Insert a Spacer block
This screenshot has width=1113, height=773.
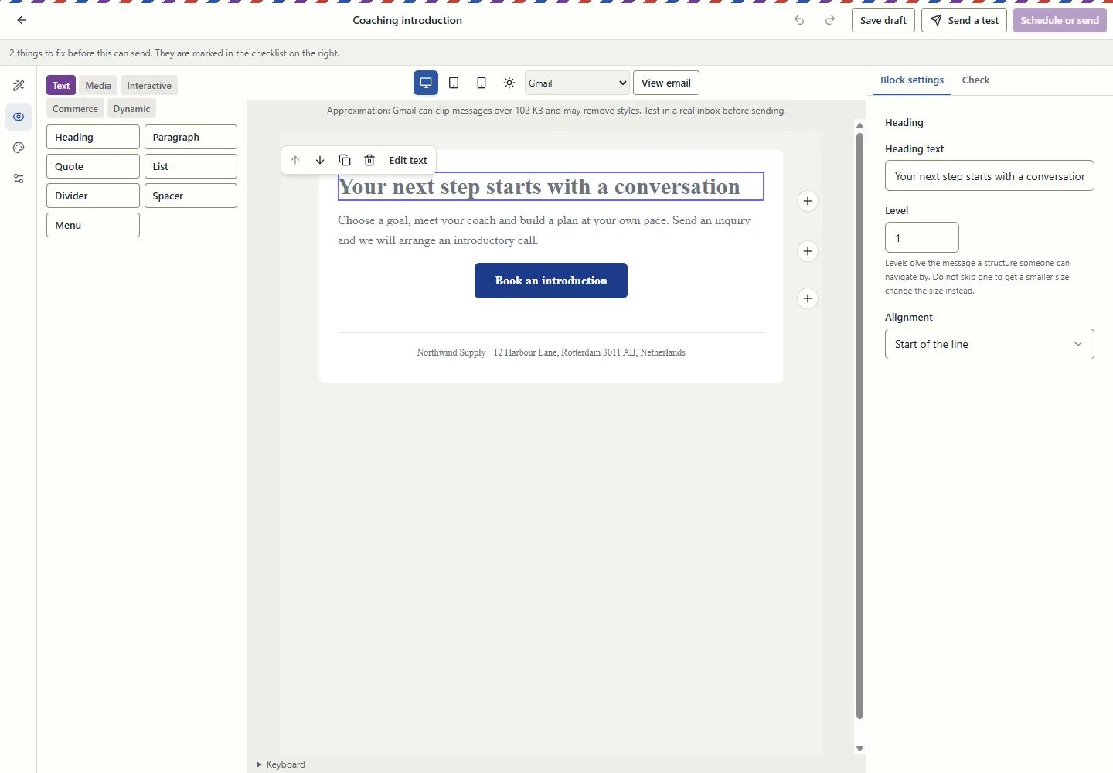coord(191,196)
